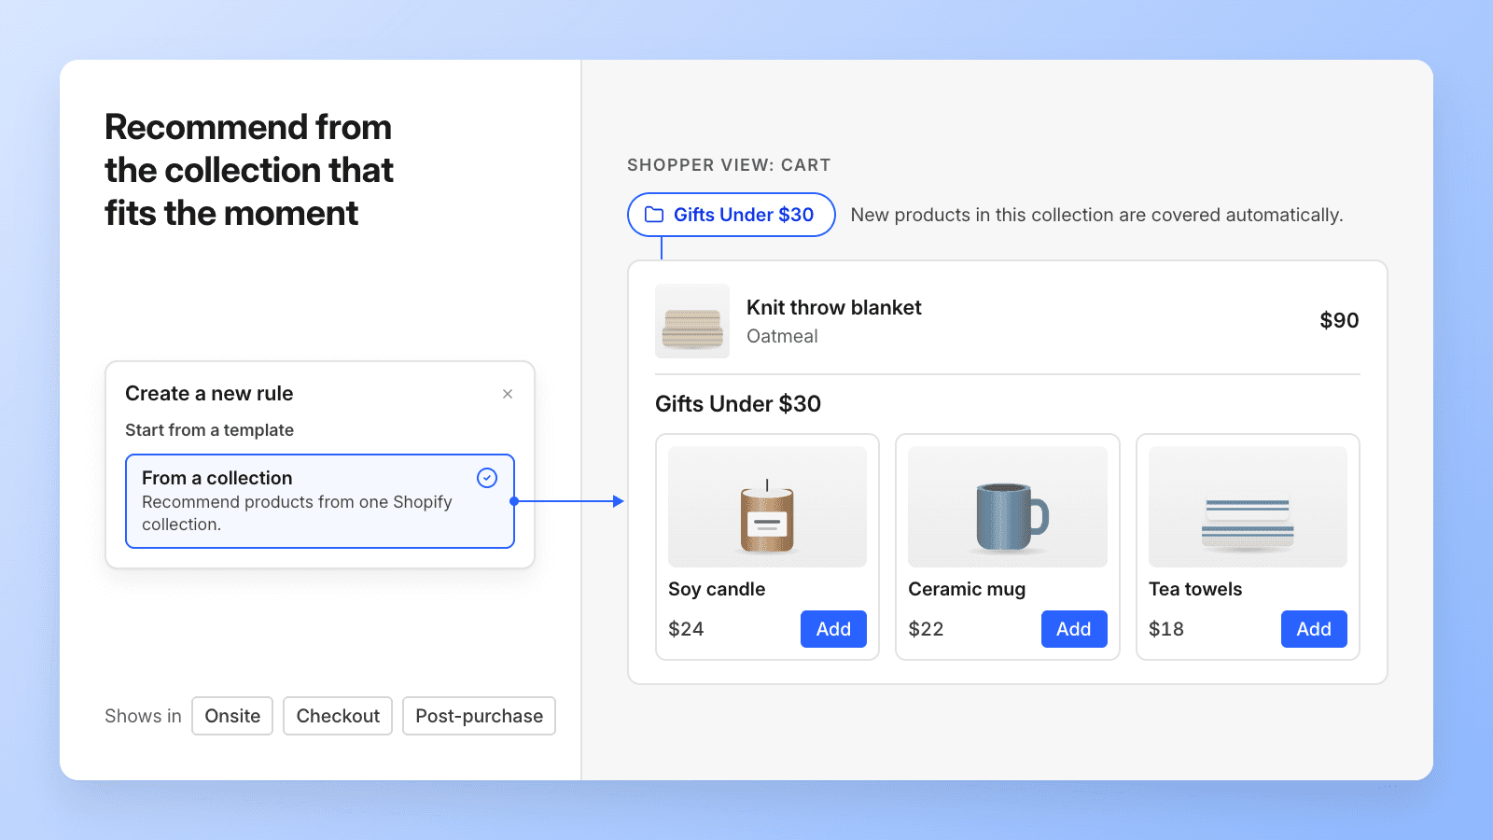Choose the Onsite placement tag
This screenshot has height=840, width=1493.
[x=232, y=716]
